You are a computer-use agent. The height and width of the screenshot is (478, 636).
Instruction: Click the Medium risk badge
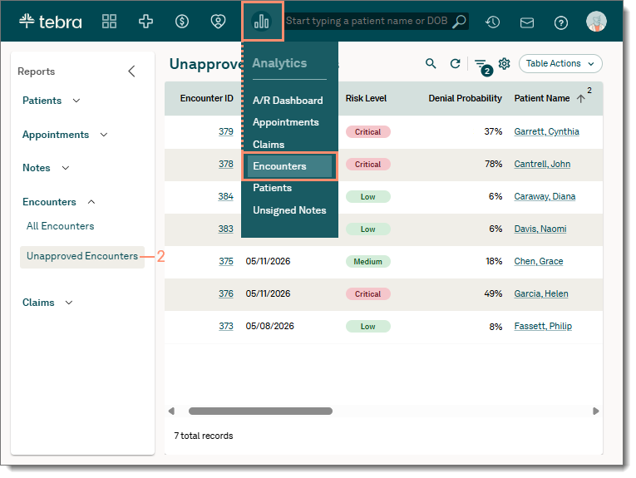click(x=368, y=262)
